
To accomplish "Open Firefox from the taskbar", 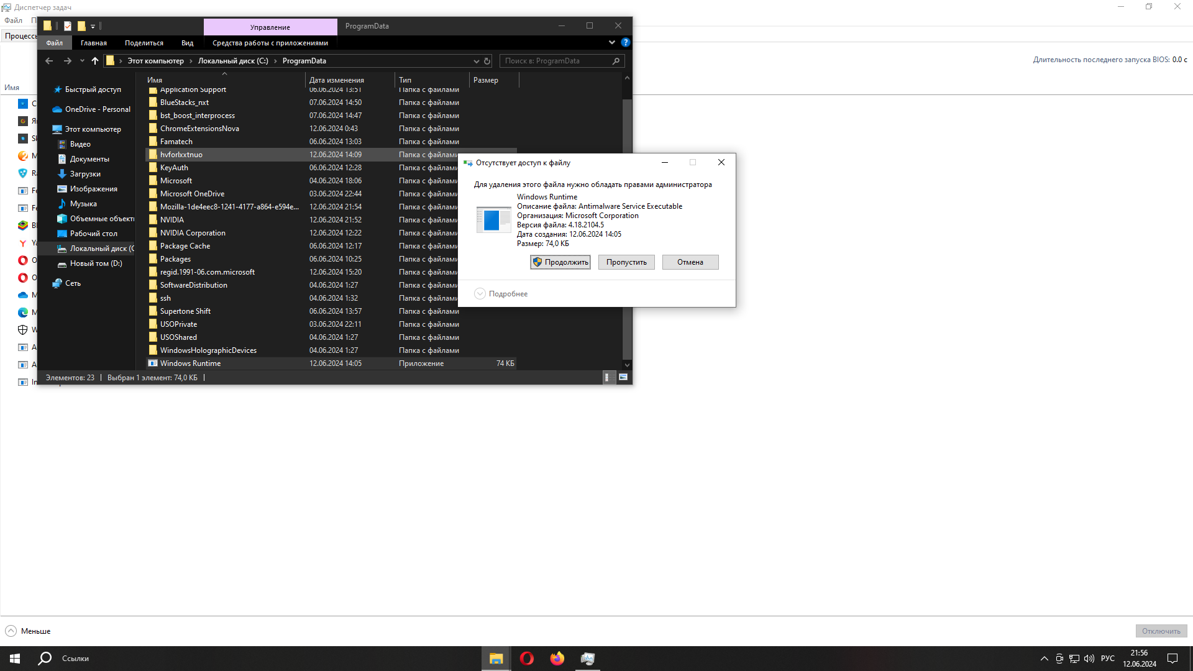I will (557, 658).
